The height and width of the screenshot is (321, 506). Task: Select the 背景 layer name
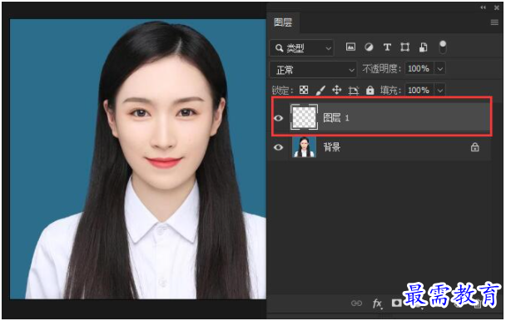332,147
